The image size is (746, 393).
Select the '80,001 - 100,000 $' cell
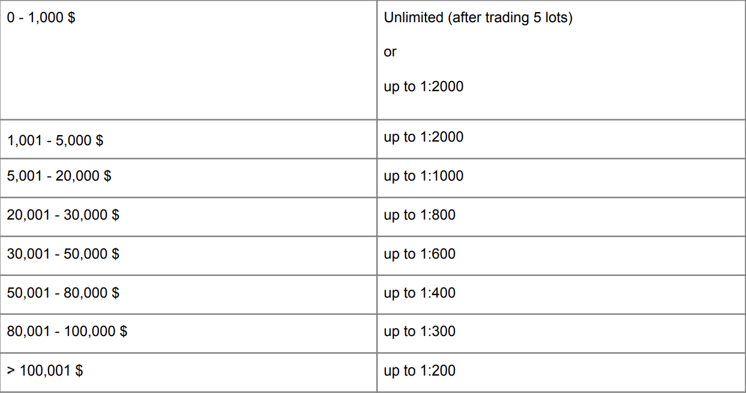coord(67,331)
